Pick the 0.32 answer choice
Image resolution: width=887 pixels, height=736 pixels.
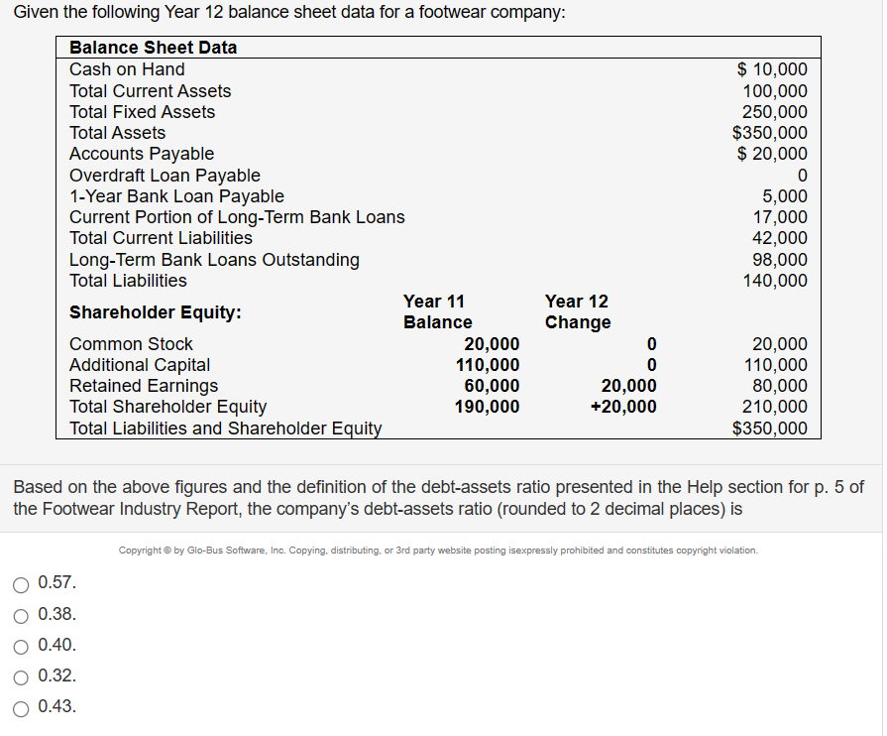click(21, 676)
